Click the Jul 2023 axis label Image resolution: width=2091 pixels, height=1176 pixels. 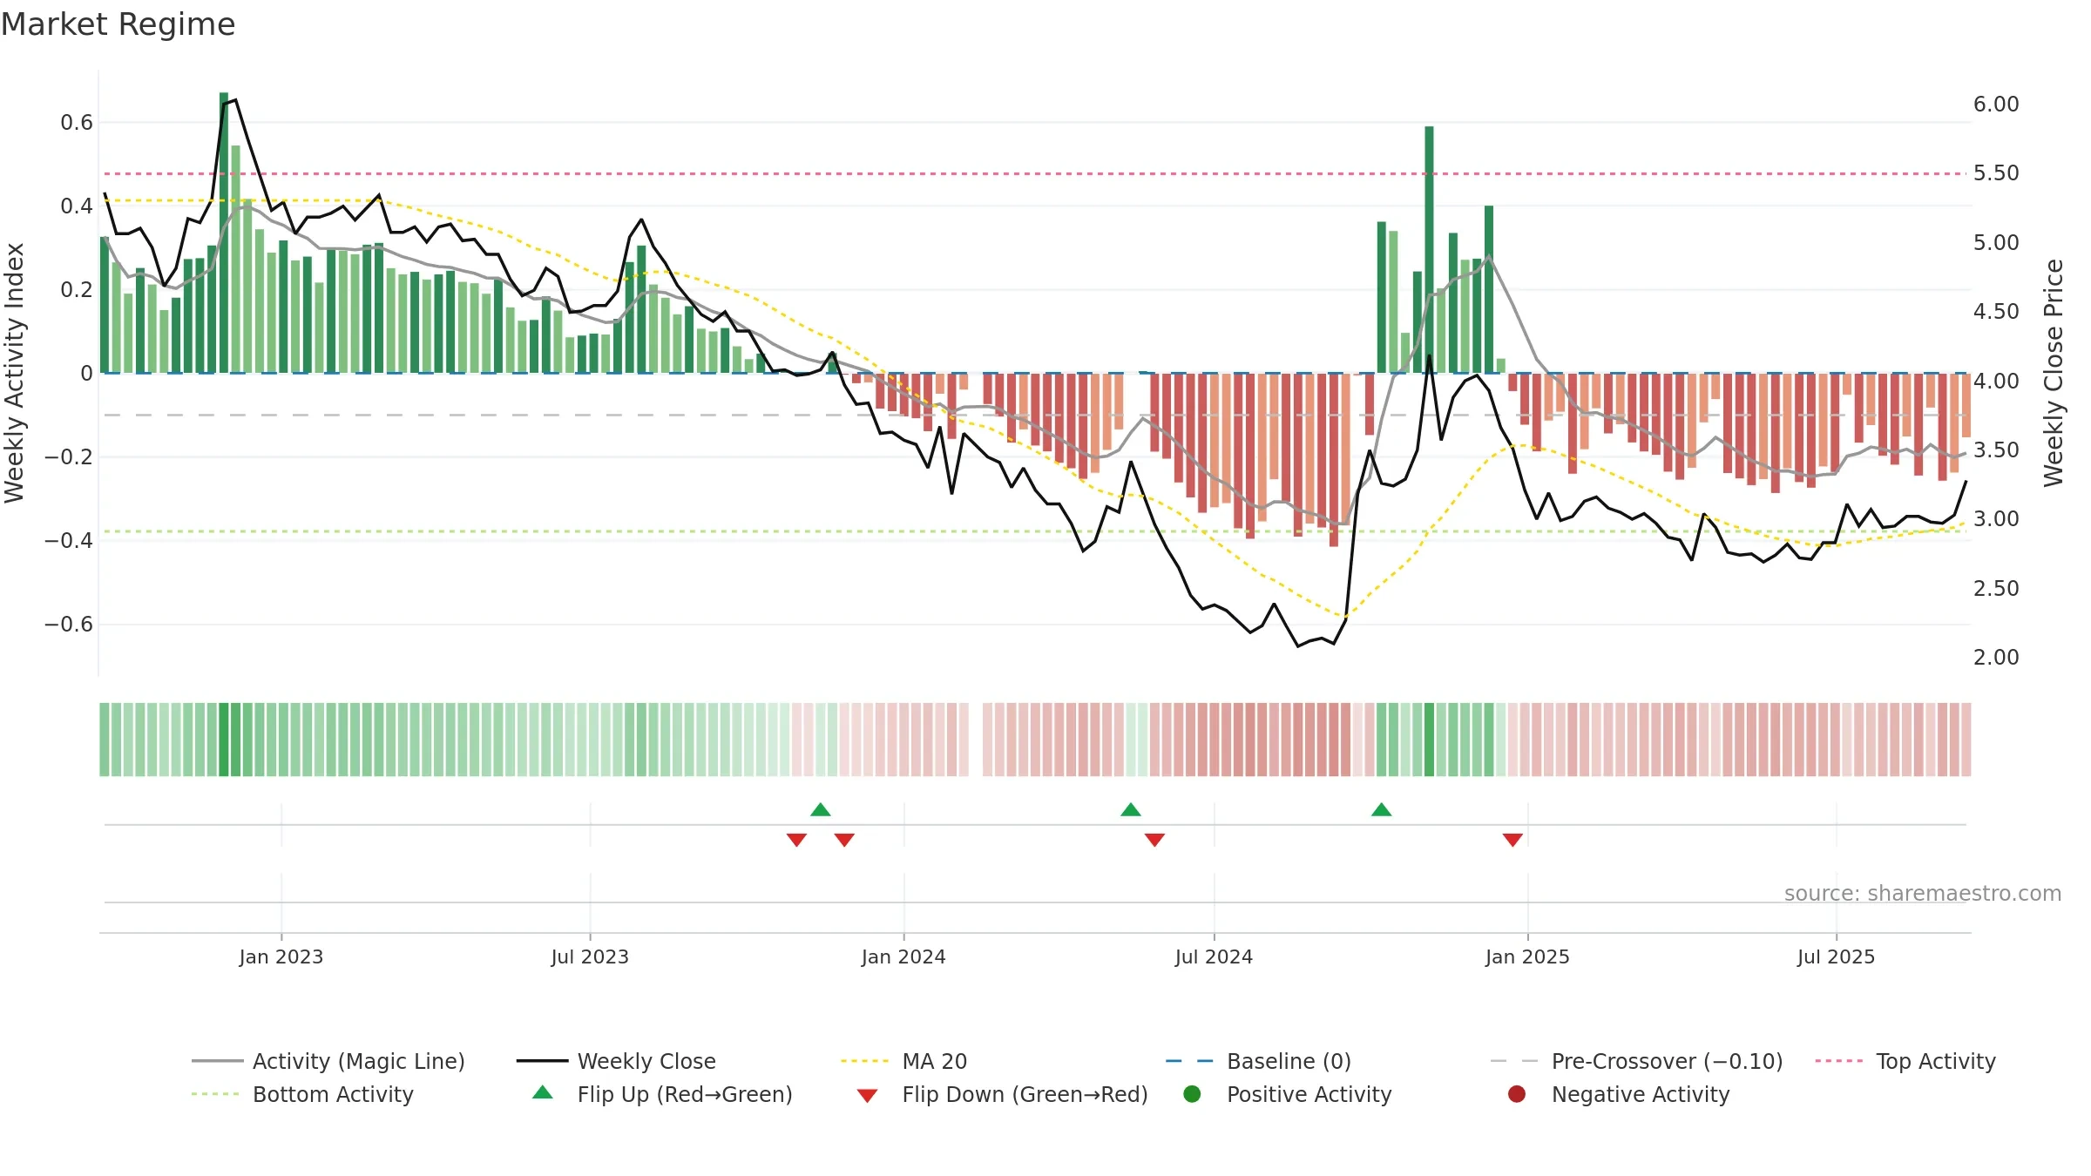tap(590, 957)
